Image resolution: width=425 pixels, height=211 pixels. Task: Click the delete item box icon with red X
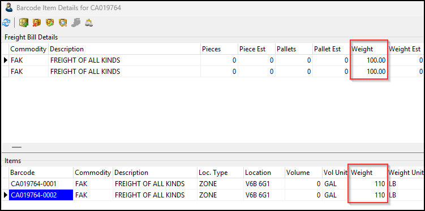(x=37, y=23)
